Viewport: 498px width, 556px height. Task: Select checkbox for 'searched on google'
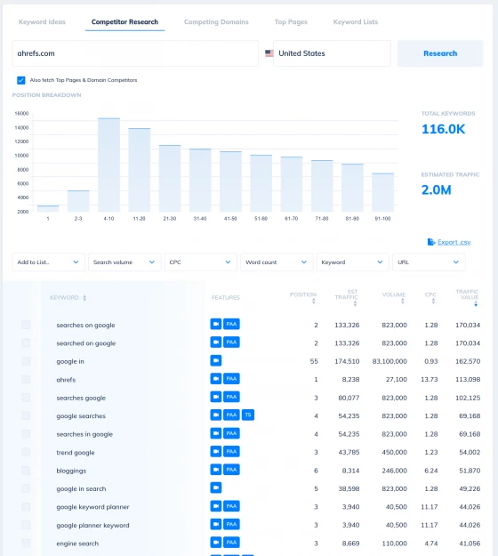[26, 342]
